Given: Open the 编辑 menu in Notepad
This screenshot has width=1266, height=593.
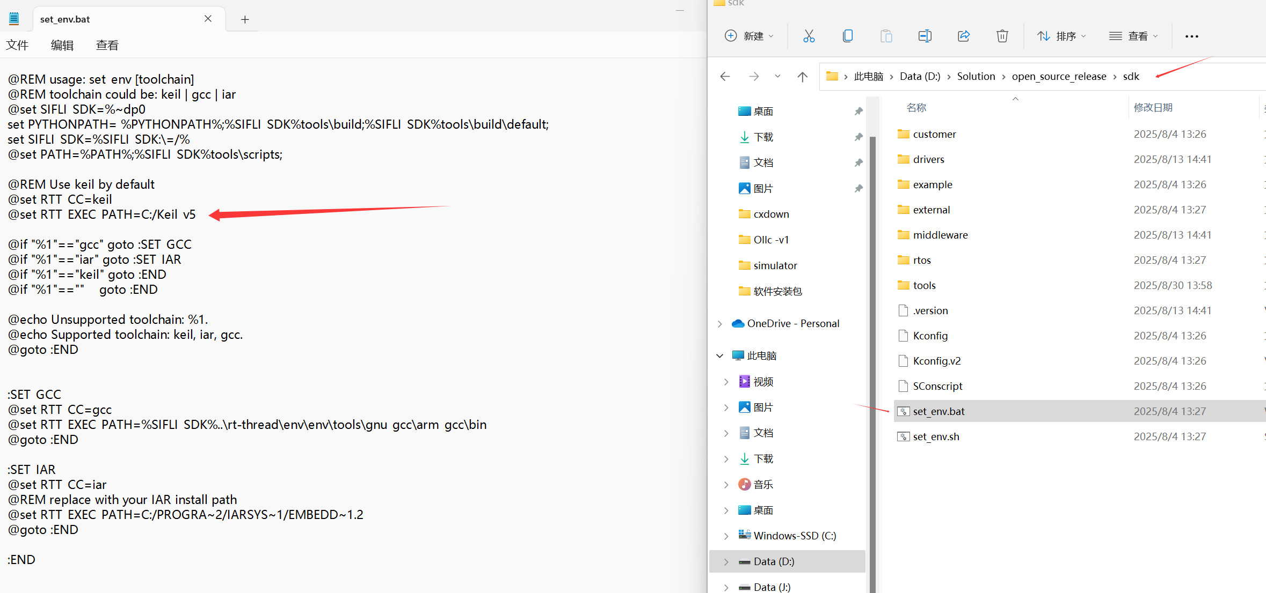Looking at the screenshot, I should click(x=62, y=46).
